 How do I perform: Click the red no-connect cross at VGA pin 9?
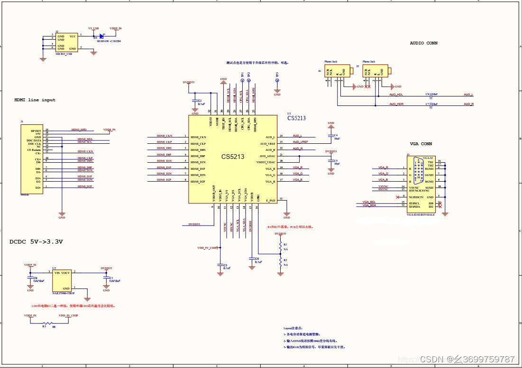point(397,197)
